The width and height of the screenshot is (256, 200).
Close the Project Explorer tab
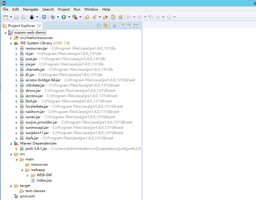point(39,26)
